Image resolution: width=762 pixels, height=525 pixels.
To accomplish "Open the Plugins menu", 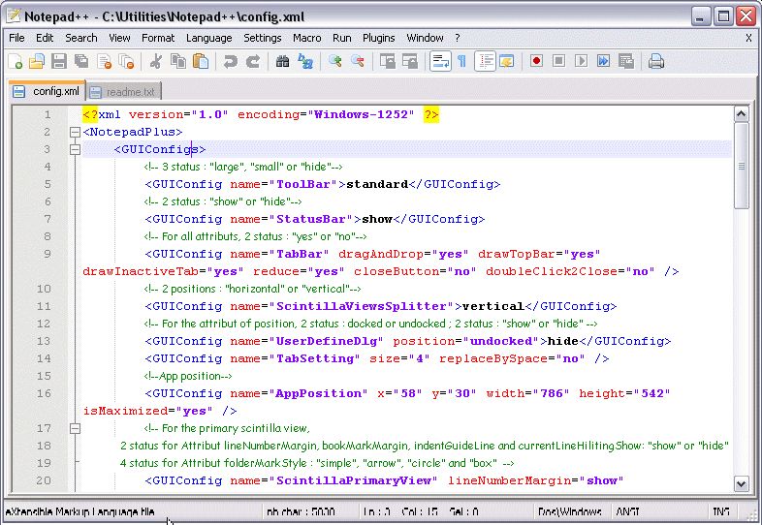I will click(378, 38).
